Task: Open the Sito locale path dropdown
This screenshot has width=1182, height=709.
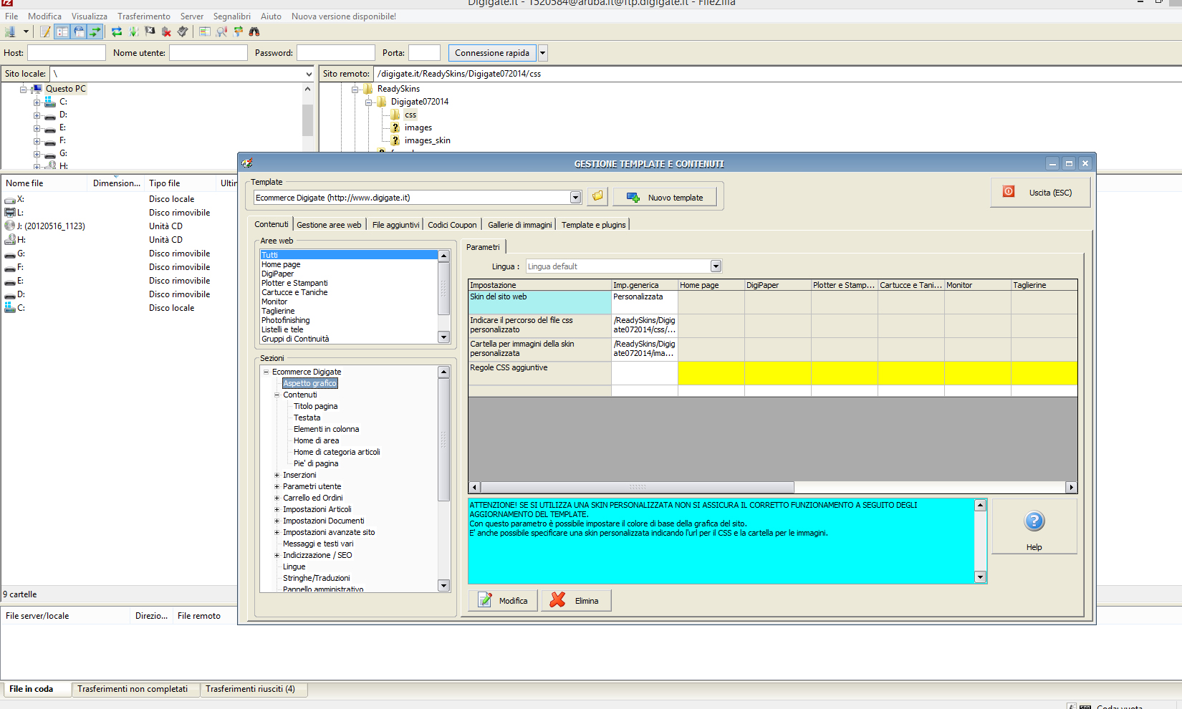Action: pos(309,74)
